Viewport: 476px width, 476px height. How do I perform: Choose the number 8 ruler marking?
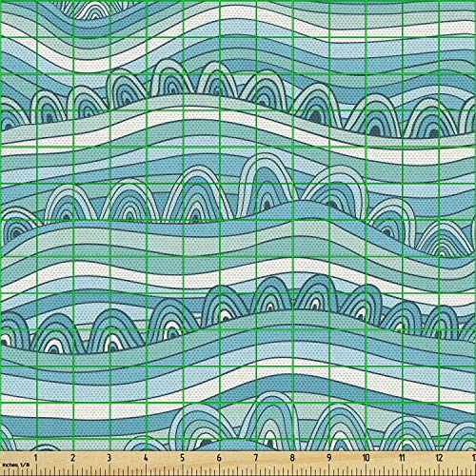(x=292, y=458)
